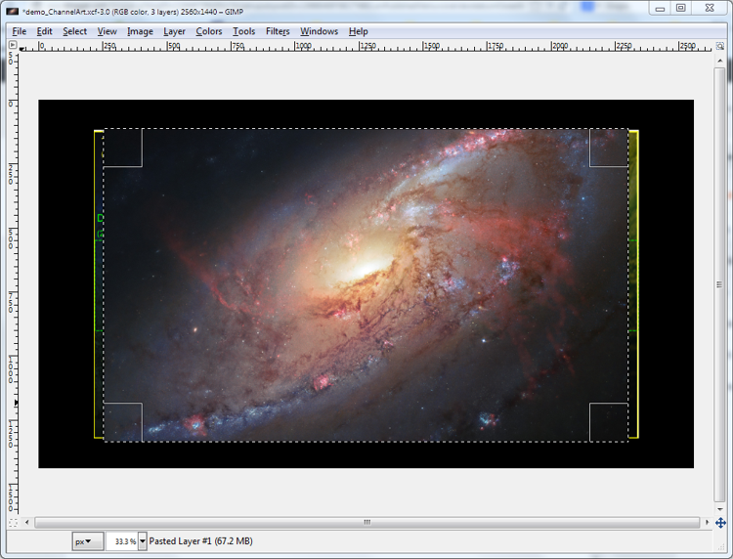Click the vertical scrollbar thumb
This screenshot has width=733, height=559.
point(719,284)
